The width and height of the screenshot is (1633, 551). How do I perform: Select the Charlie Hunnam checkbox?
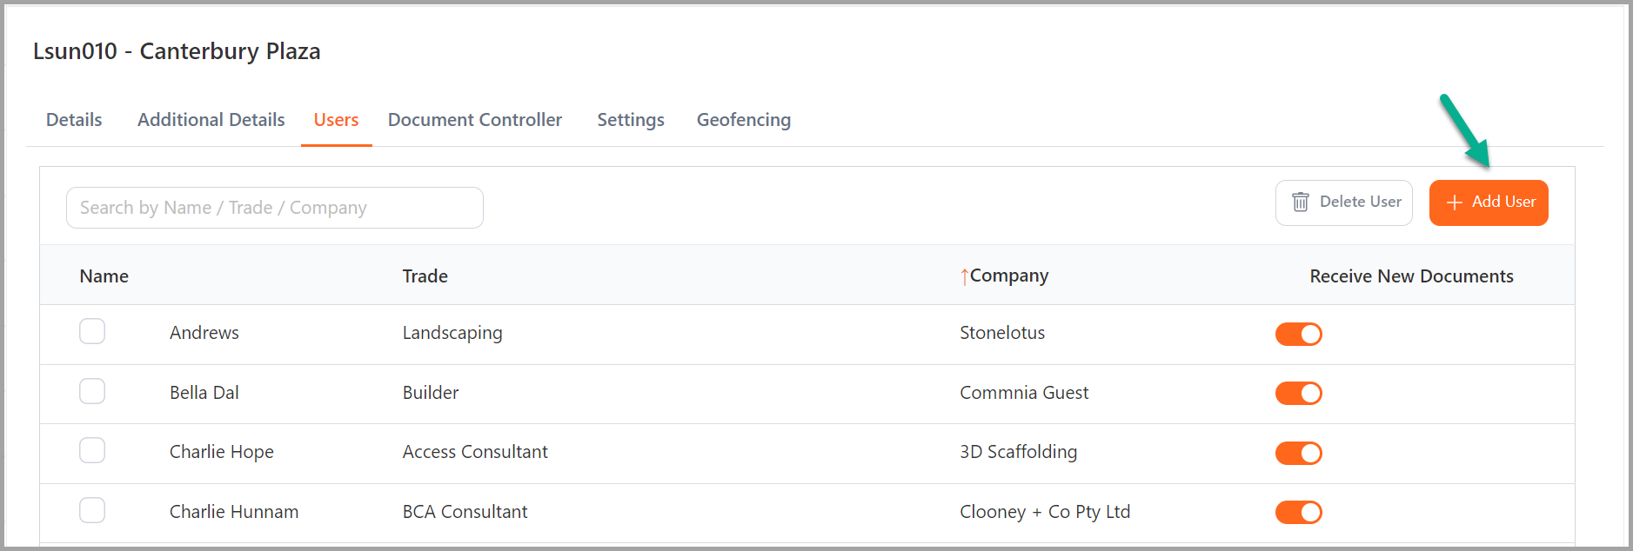(x=92, y=510)
